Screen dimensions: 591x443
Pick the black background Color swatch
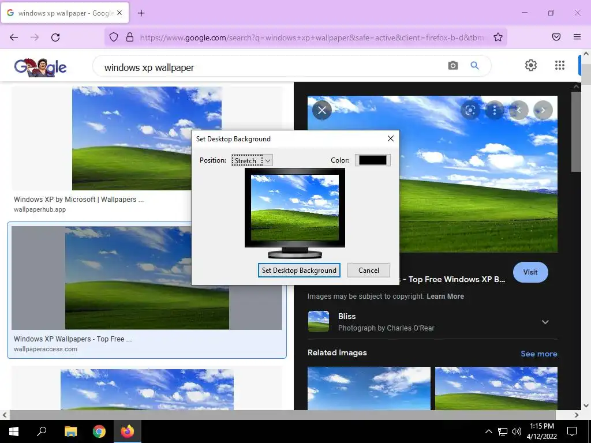point(373,160)
